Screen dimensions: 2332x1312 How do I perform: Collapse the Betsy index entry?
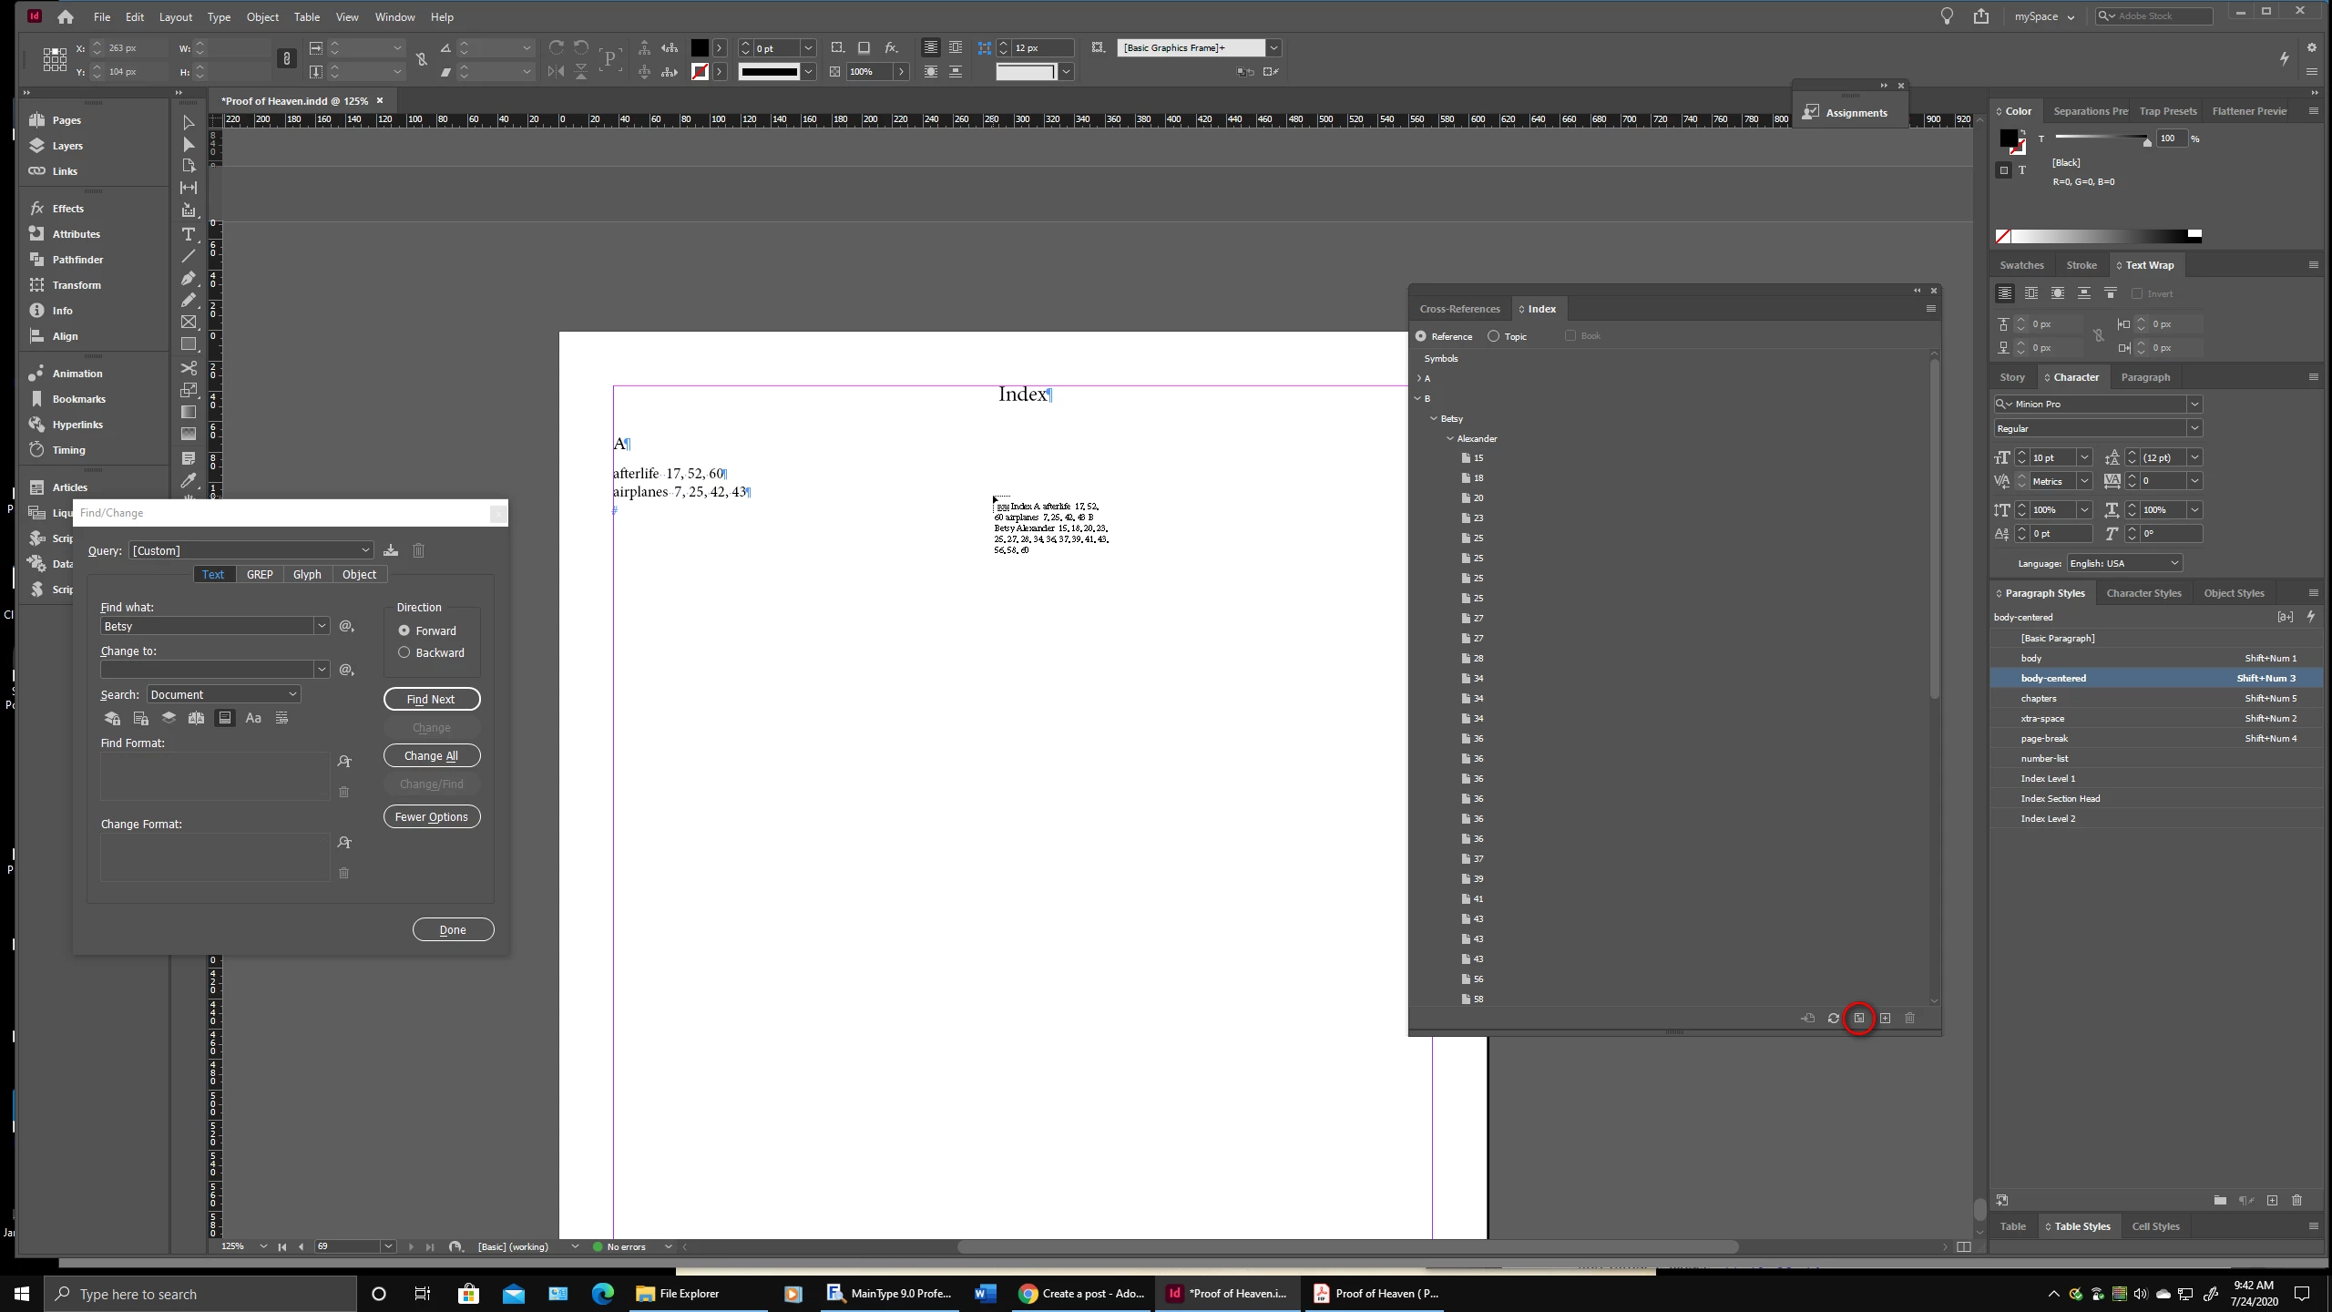point(1434,418)
